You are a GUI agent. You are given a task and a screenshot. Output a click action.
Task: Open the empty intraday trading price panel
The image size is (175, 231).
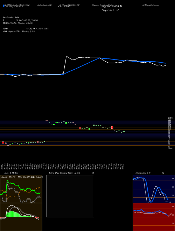70,196
